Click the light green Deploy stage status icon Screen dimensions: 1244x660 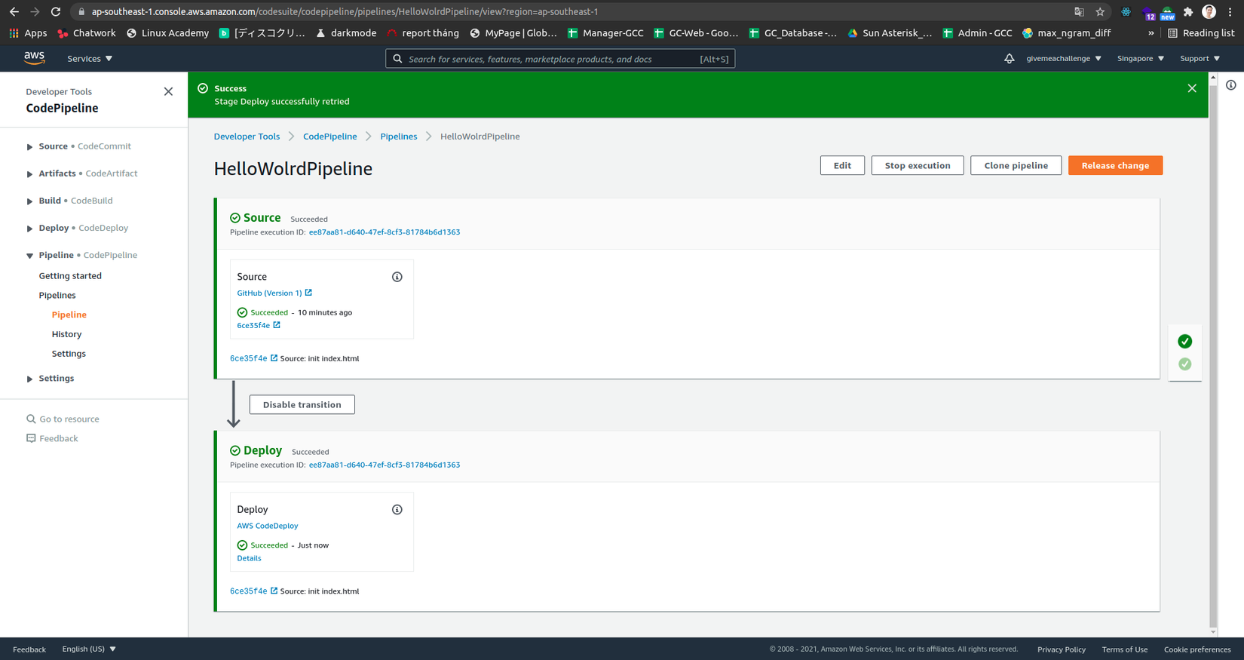pyautogui.click(x=1185, y=364)
